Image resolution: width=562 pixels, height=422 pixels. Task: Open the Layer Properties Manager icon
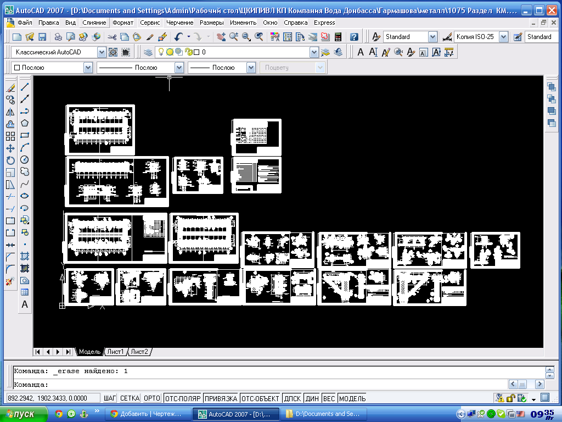[x=148, y=52]
